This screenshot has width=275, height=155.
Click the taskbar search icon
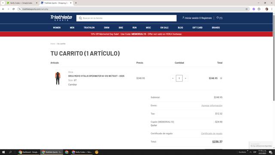click(x=10, y=152)
